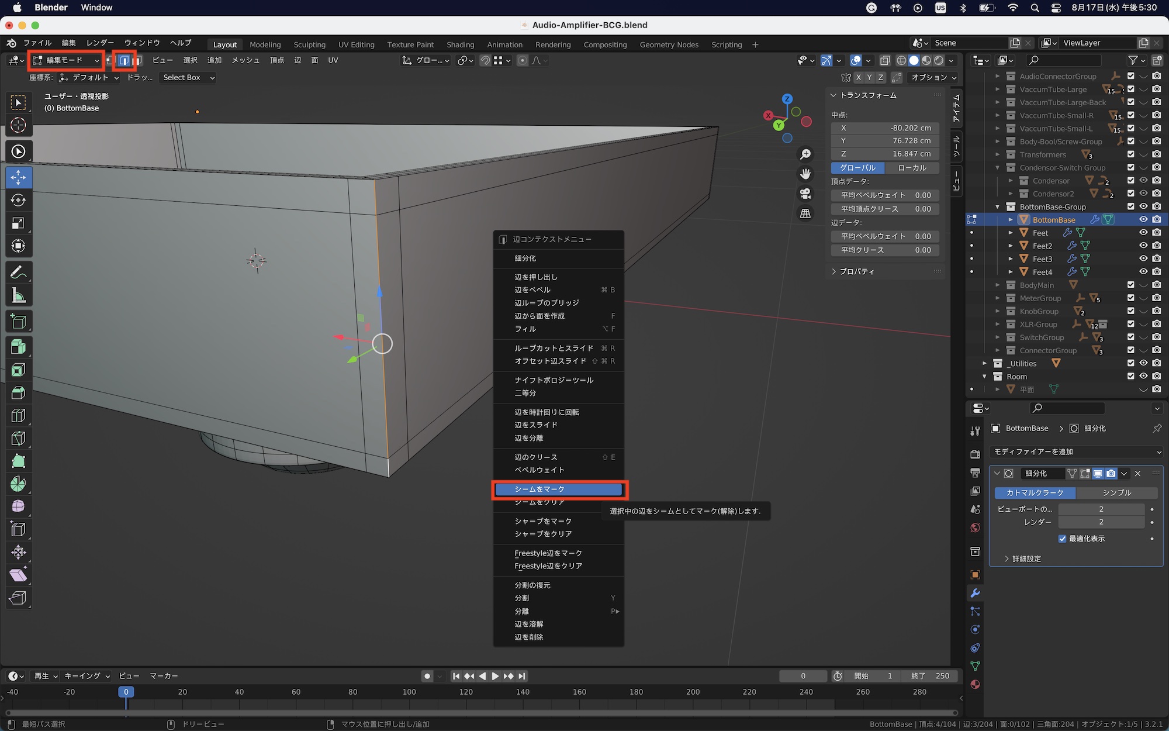
Task: Open the 編集モード mode dropdown
Action: click(x=66, y=60)
